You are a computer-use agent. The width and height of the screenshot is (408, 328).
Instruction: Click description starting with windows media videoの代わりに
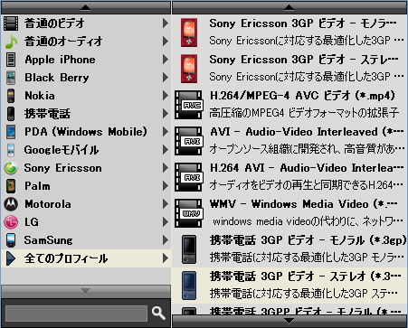coord(308,221)
